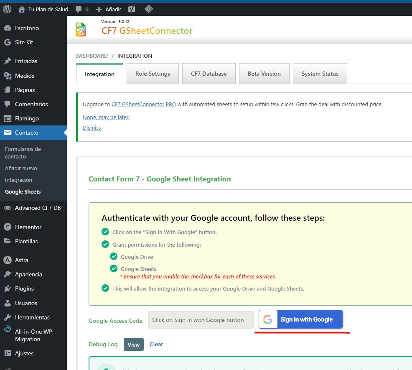
Task: Open the Astra menu label
Action: pyautogui.click(x=22, y=260)
